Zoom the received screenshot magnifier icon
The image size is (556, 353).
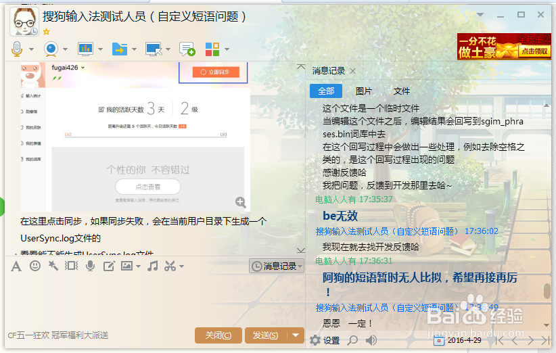point(241,202)
